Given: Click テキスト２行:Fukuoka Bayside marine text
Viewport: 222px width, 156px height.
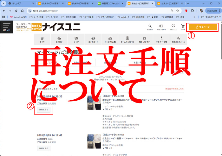Looking at the screenshot, I should tap(121, 125).
